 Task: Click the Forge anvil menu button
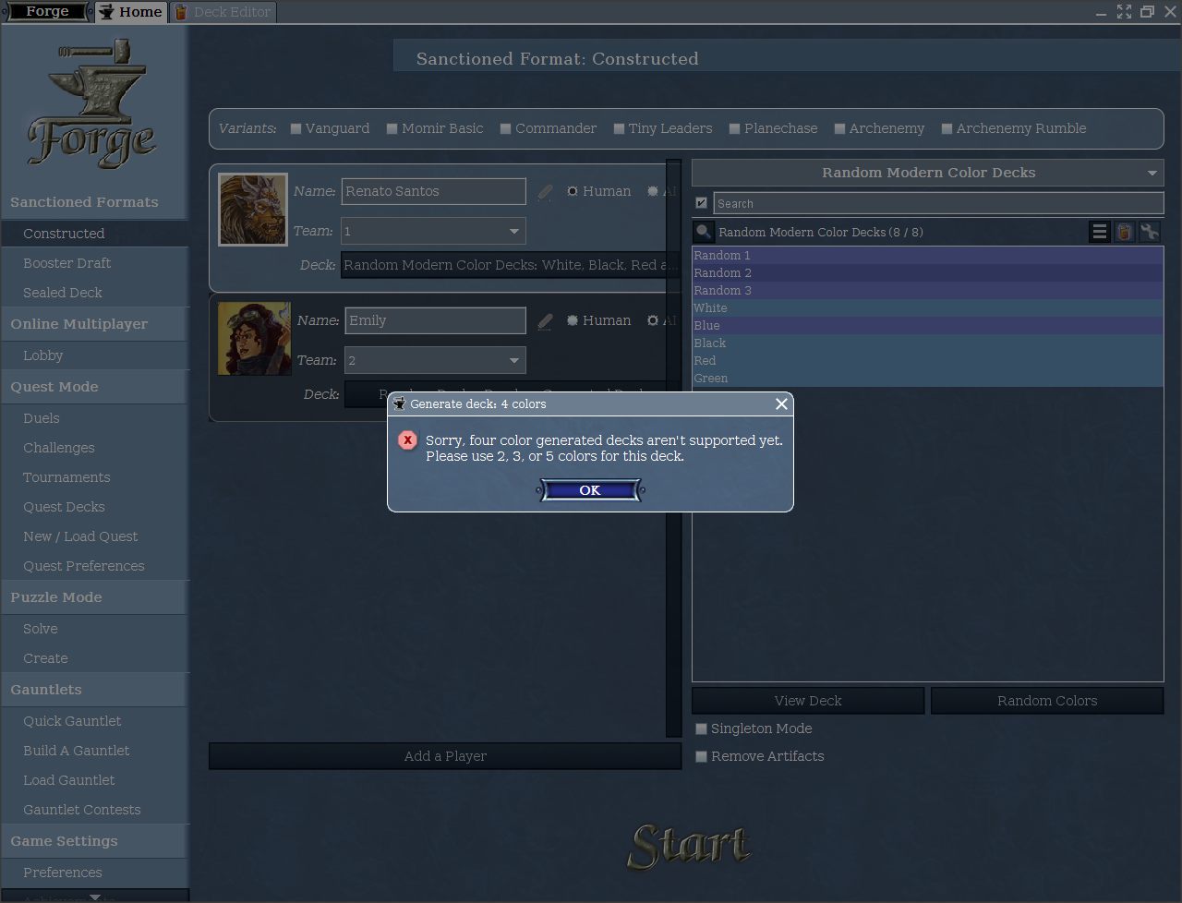pyautogui.click(x=47, y=12)
